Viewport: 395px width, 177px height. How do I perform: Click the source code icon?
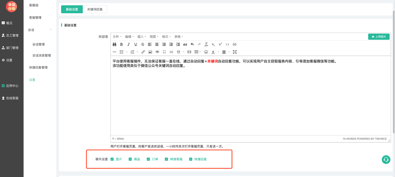227,44
